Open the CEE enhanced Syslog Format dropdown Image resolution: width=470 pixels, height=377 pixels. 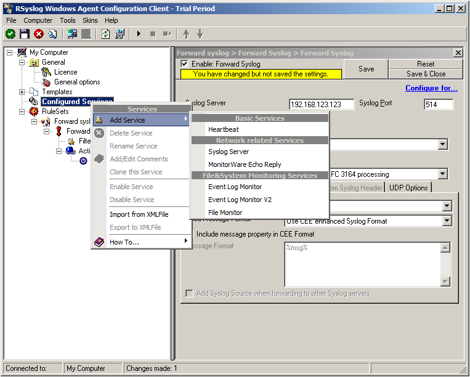click(x=447, y=221)
